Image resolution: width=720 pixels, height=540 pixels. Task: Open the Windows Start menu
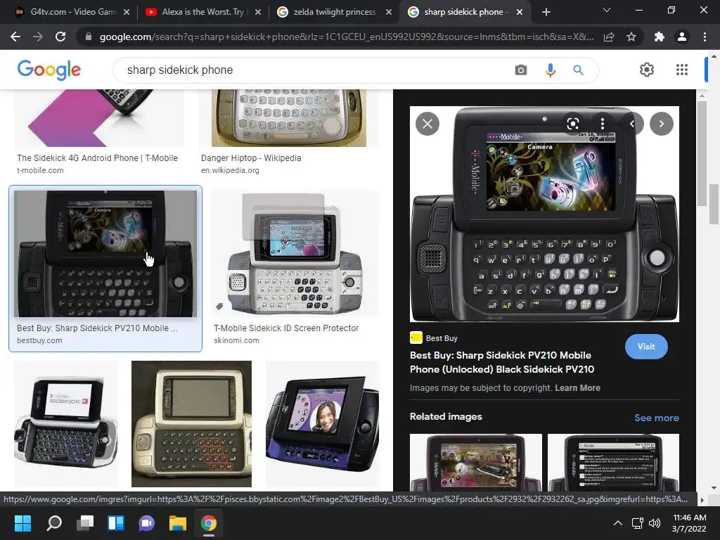[22, 523]
